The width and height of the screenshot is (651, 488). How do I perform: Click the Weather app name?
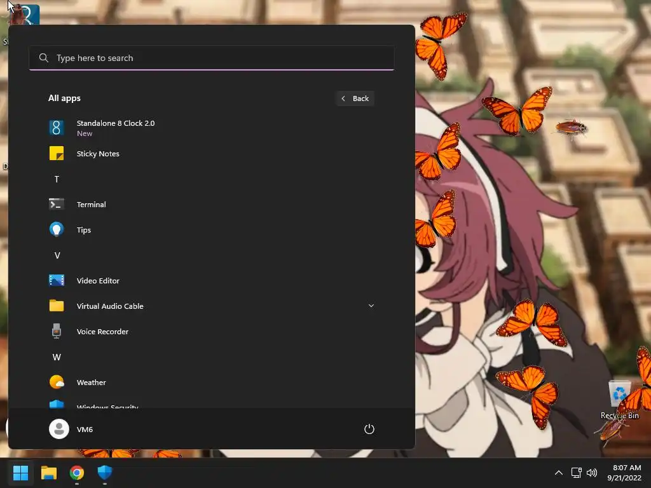pos(92,383)
